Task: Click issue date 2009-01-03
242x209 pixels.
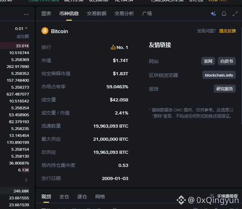Action: click(115, 179)
